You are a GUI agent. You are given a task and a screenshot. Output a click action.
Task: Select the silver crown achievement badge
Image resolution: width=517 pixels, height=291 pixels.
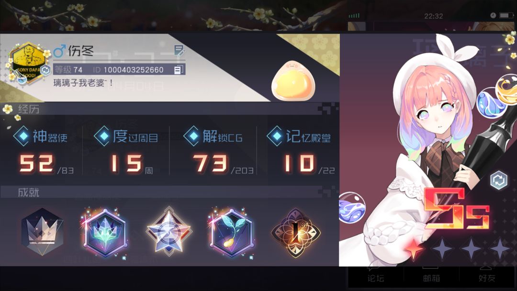point(42,232)
